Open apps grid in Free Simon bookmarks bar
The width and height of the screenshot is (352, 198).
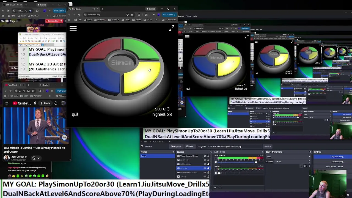pos(69,20)
